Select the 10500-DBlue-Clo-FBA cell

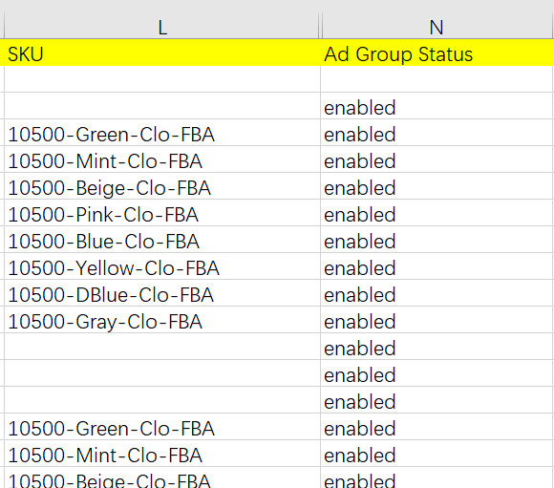coord(161,293)
